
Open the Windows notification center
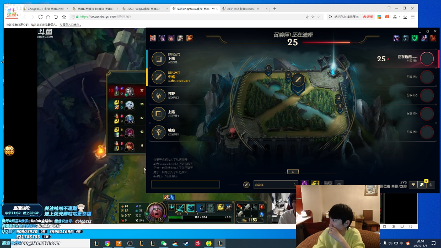pos(433,243)
